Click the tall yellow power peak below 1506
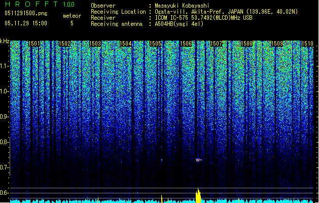 tap(198, 196)
